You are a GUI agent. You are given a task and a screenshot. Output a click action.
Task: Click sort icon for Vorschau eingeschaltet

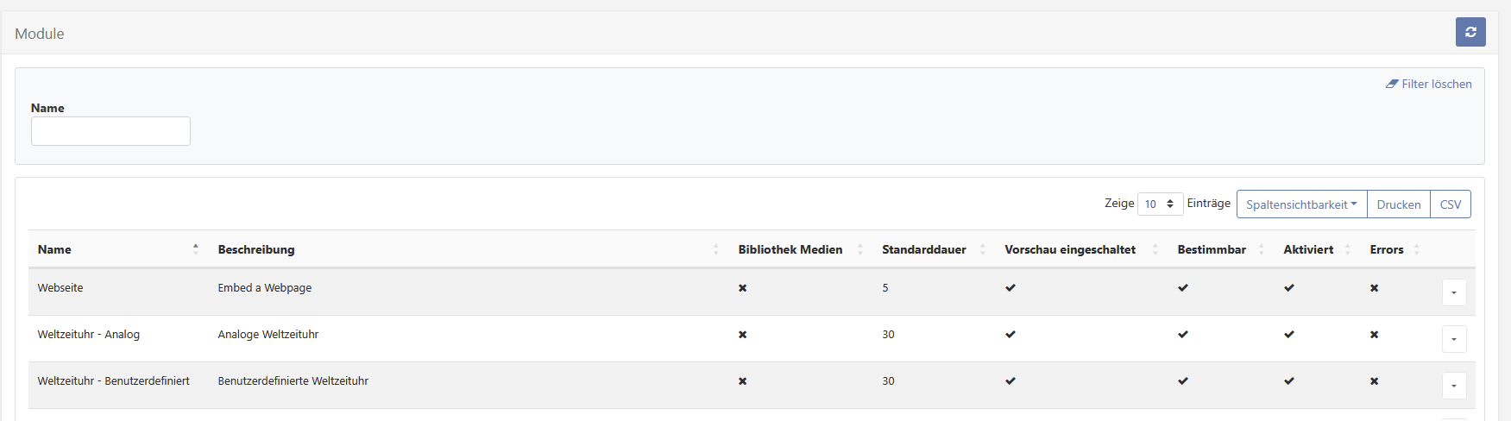pos(1155,249)
